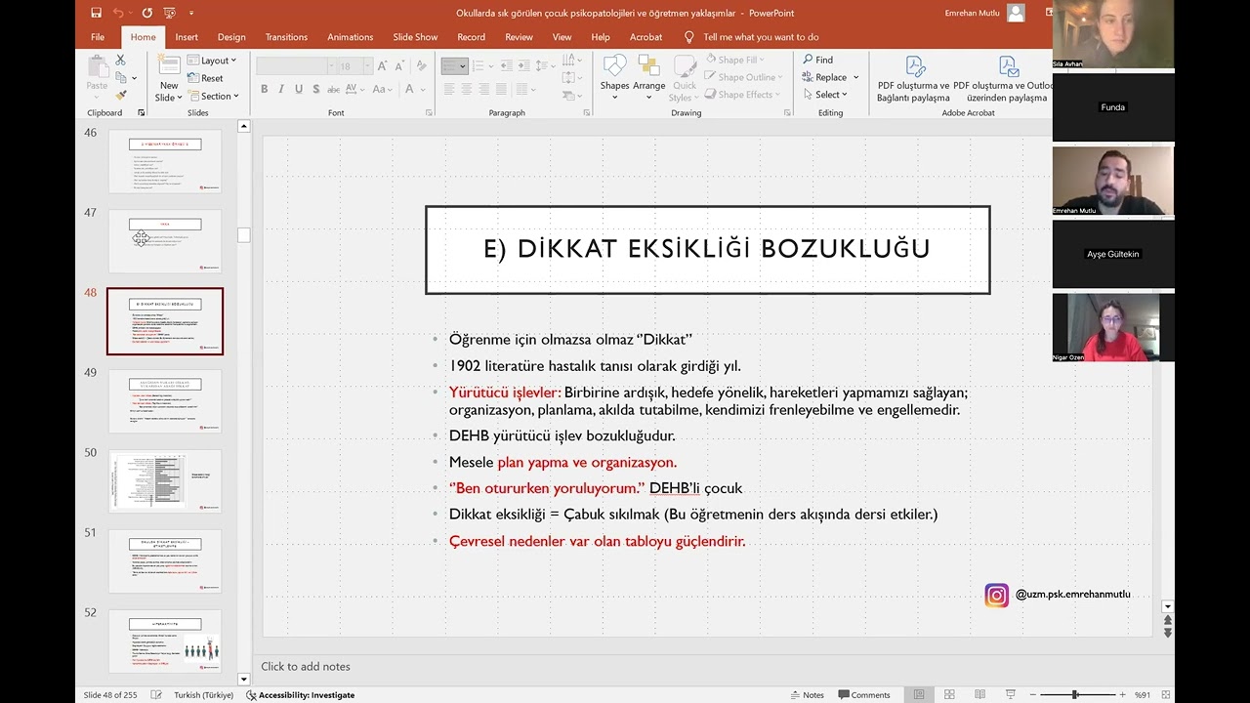Go to the Slide Show tab
Viewport: 1250px width, 703px height.
click(x=415, y=37)
